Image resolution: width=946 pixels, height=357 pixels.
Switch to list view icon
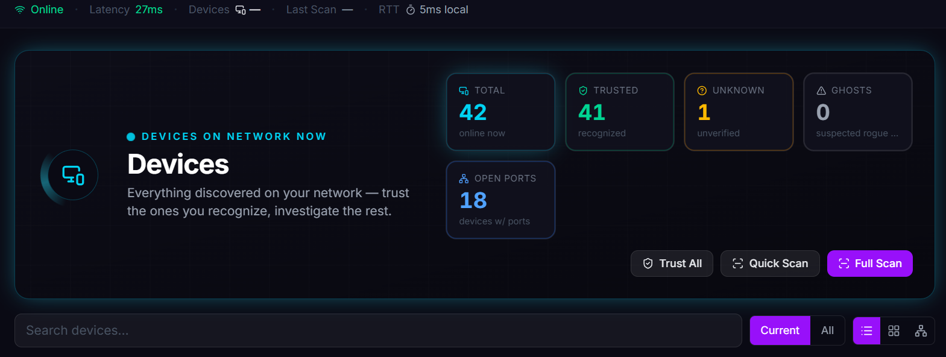pyautogui.click(x=867, y=330)
